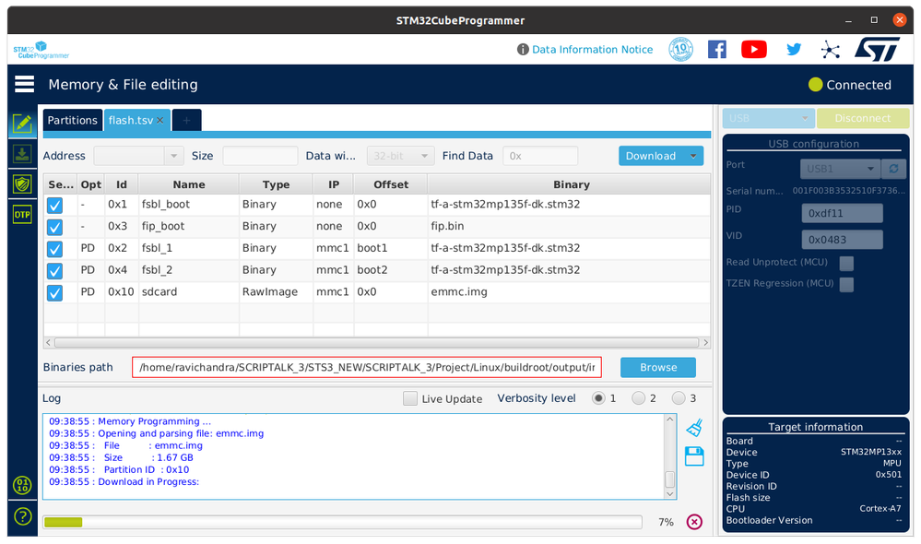Screen dimensions: 921x544
Task: Click the Name column header
Action: (x=189, y=184)
